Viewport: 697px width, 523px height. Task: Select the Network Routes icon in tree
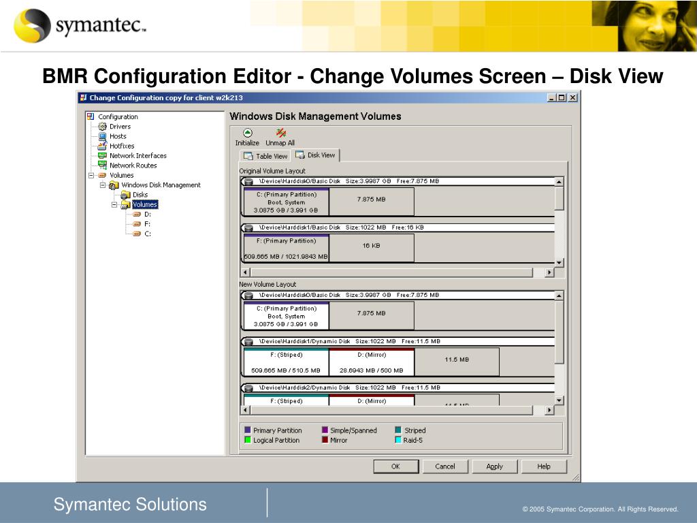(x=102, y=165)
